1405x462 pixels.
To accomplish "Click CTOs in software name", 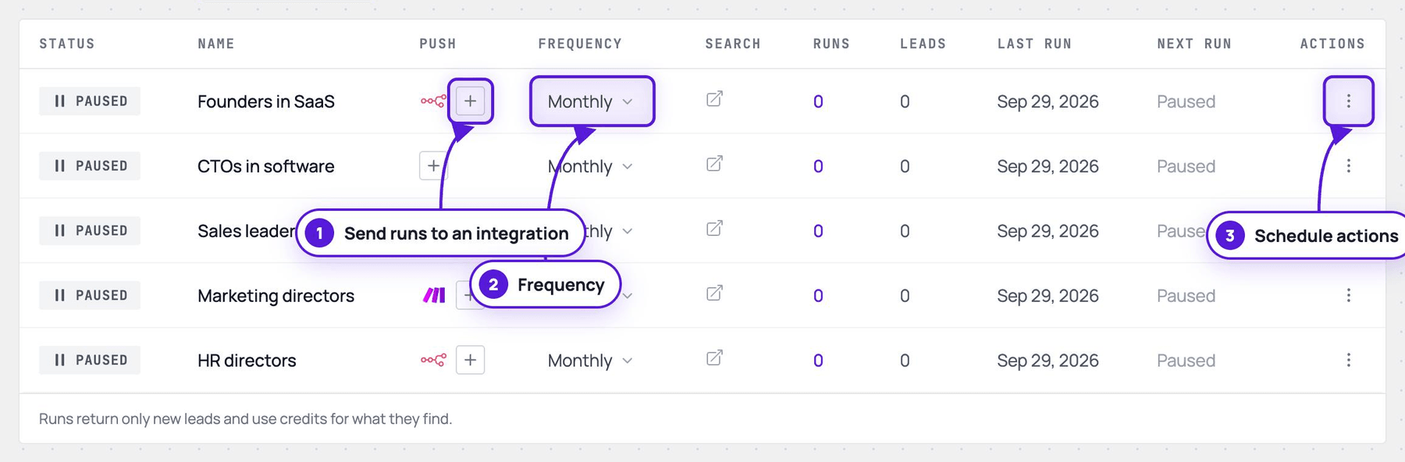I will 266,166.
